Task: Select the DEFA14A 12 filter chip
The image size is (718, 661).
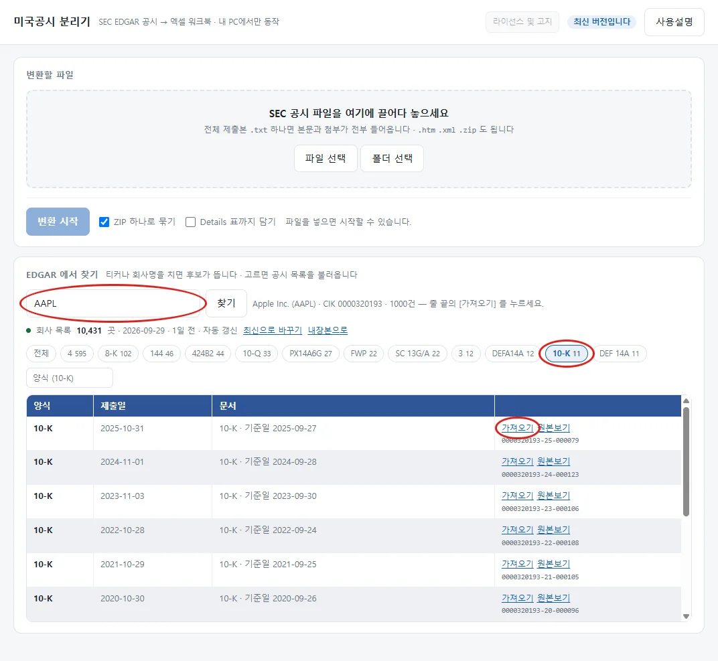Action: (513, 354)
